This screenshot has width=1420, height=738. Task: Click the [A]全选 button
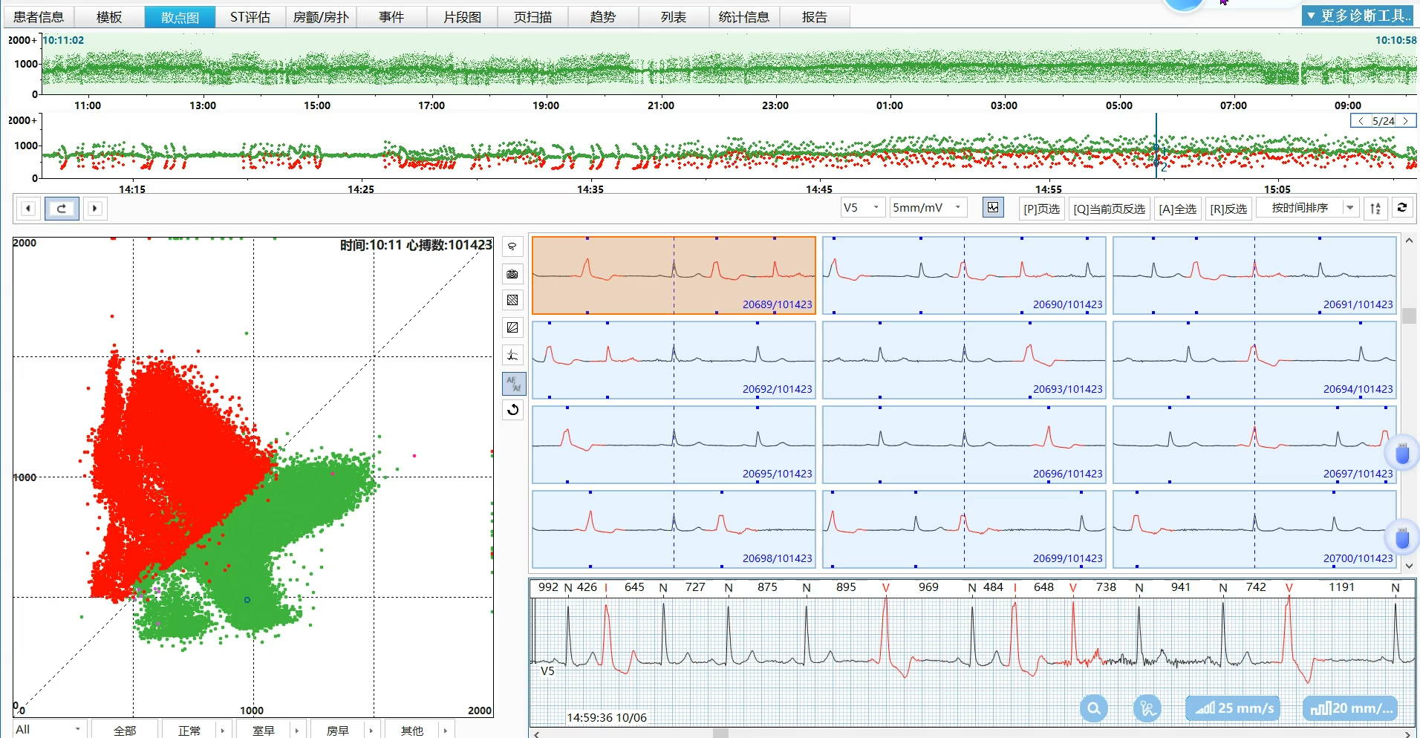1178,209
